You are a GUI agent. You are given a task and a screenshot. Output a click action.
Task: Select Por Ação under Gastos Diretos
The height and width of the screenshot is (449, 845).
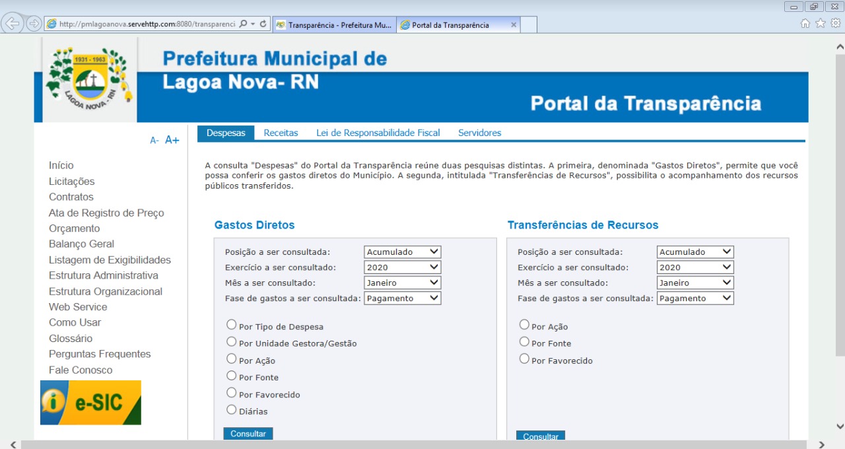231,359
